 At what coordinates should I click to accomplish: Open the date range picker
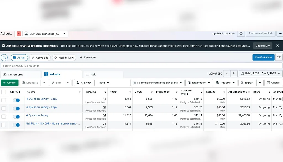point(260,74)
